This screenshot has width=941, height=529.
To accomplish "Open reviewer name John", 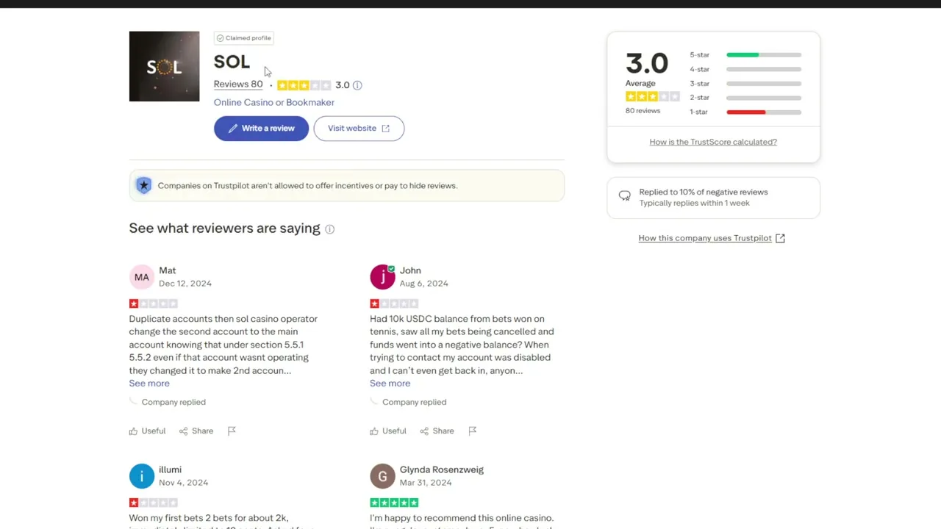I will pos(410,270).
